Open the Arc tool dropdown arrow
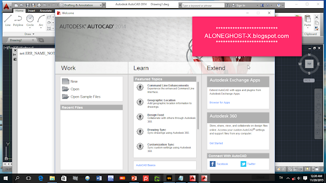The image size is (326, 183). pyautogui.click(x=41, y=28)
